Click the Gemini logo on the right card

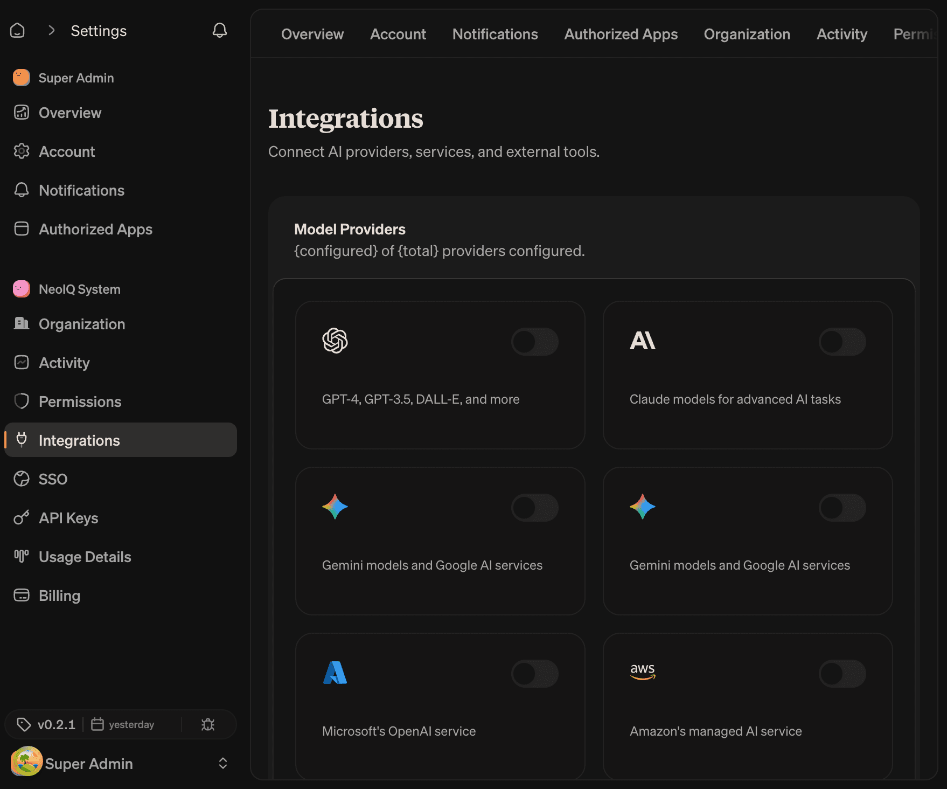click(643, 507)
